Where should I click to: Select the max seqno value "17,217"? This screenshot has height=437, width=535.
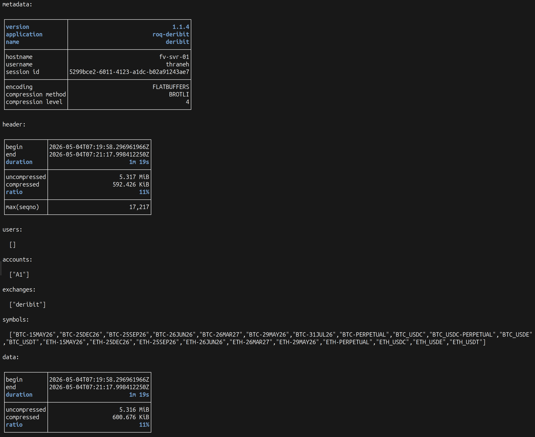139,207
